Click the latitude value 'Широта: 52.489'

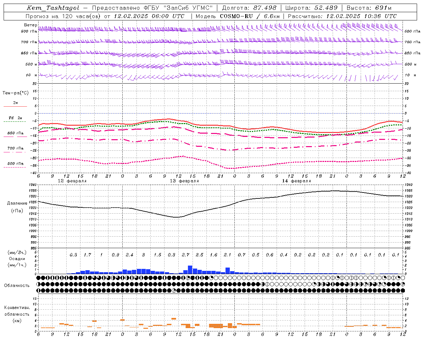(x=312, y=8)
